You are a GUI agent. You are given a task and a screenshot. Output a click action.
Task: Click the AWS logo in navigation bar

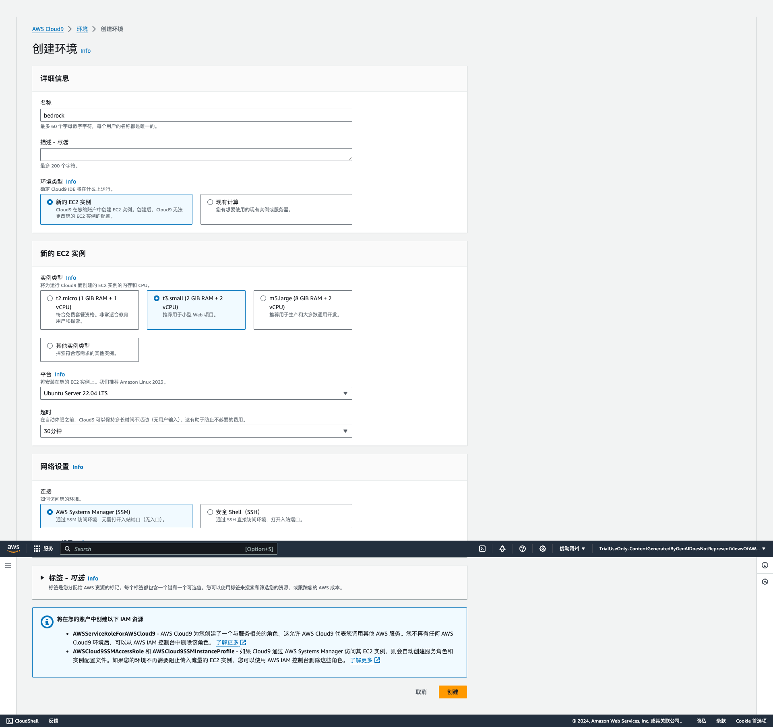click(x=13, y=549)
